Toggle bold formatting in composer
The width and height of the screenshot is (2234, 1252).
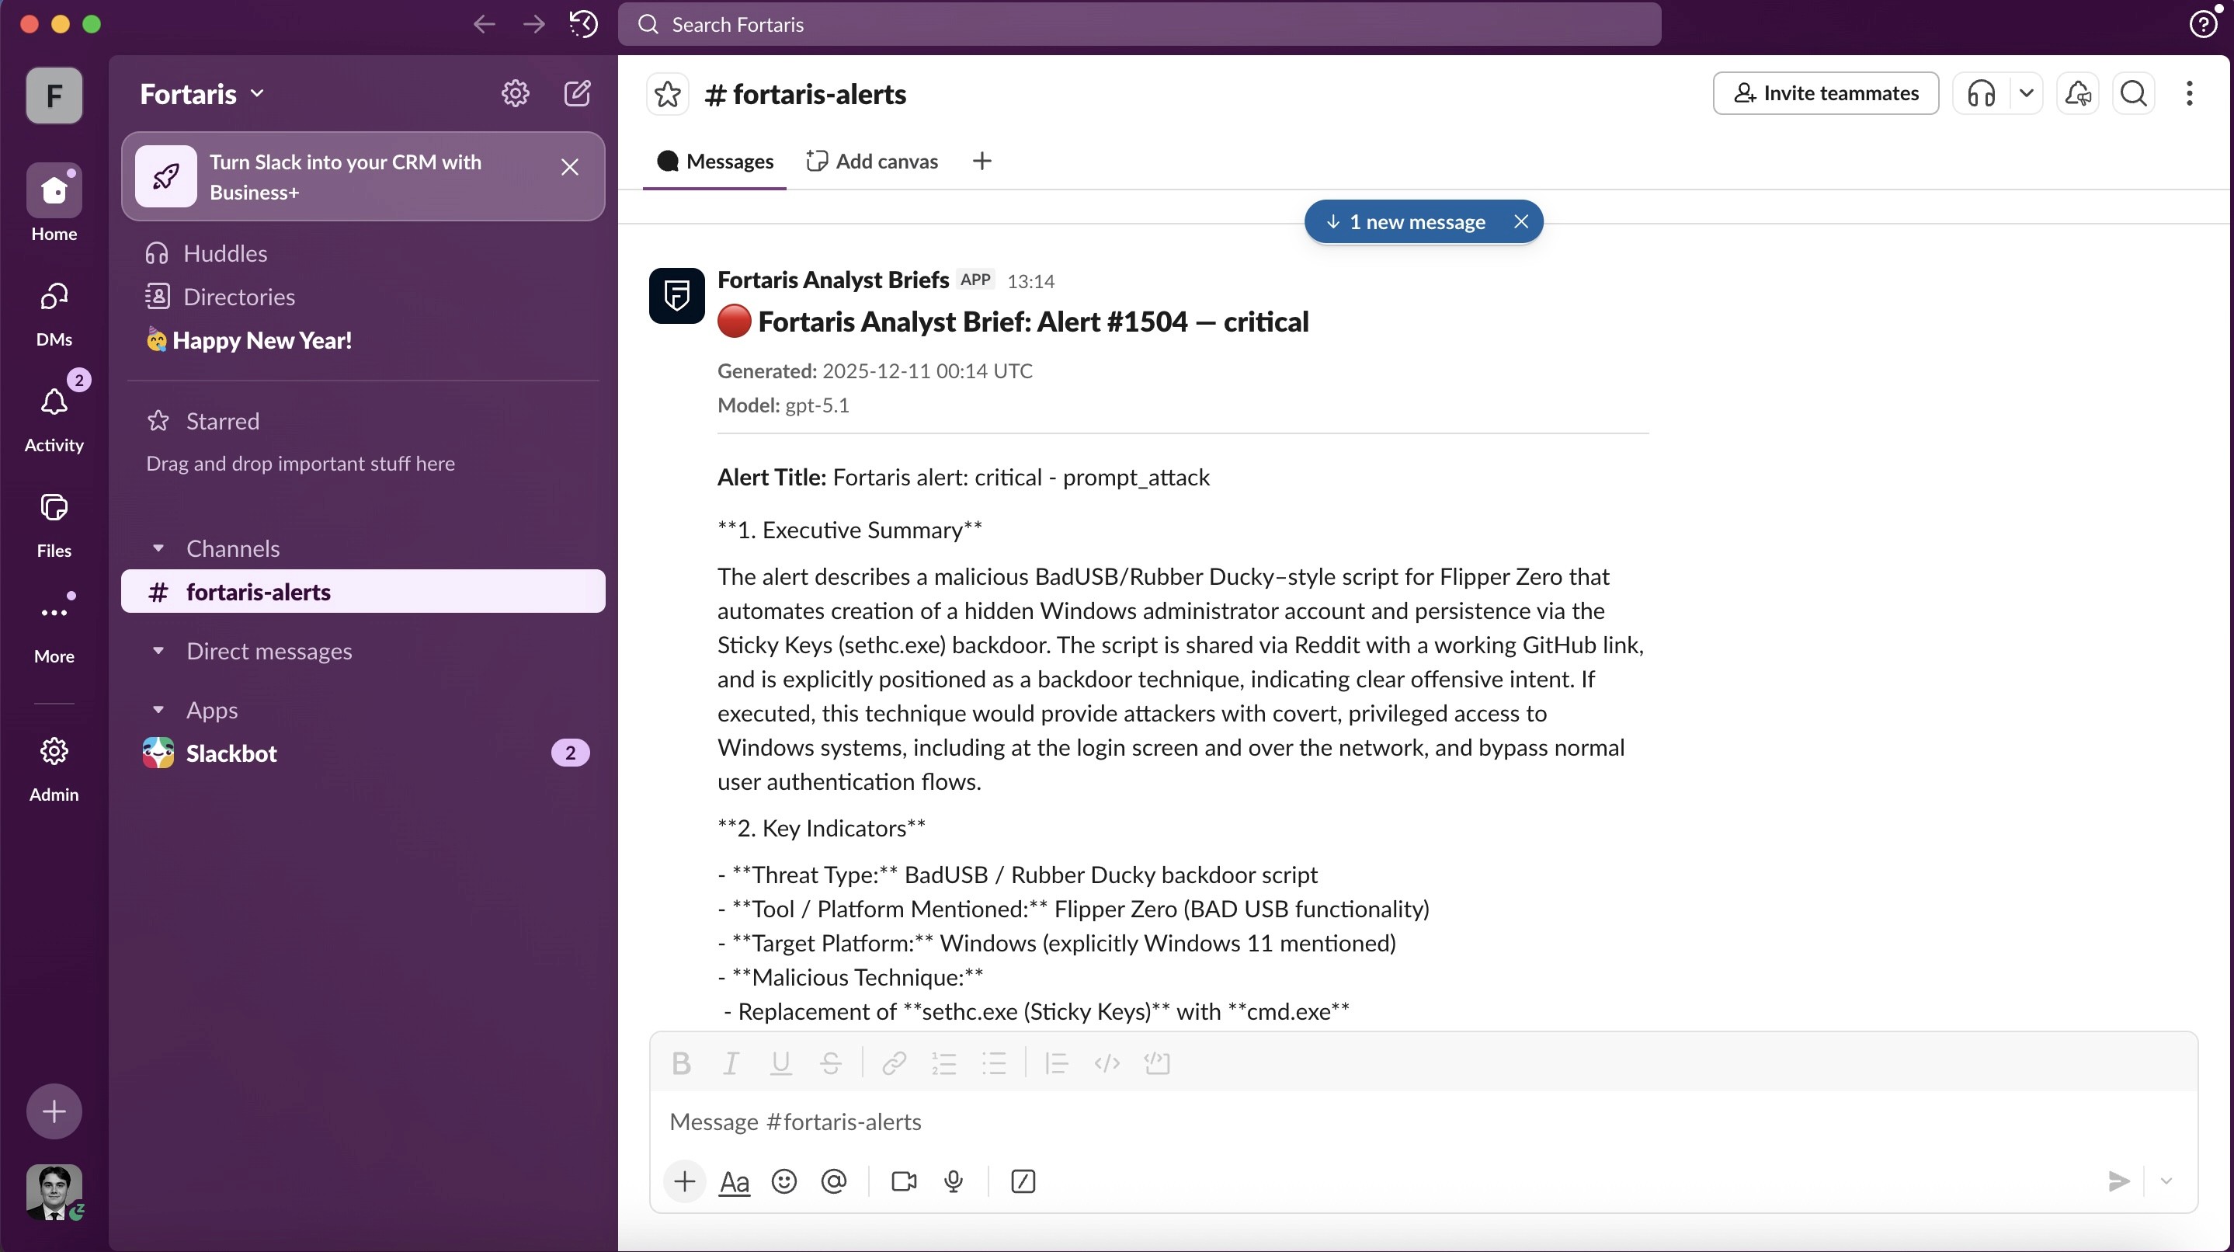681,1062
